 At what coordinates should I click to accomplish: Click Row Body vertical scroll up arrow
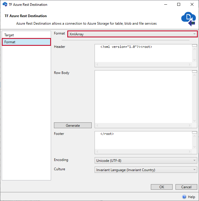(194, 75)
